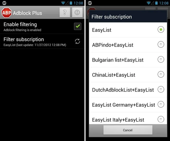Open help via question mark button
Screen dimensions: 170x141
[65, 12]
